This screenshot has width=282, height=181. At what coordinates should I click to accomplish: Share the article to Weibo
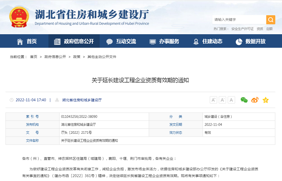click(x=255, y=100)
